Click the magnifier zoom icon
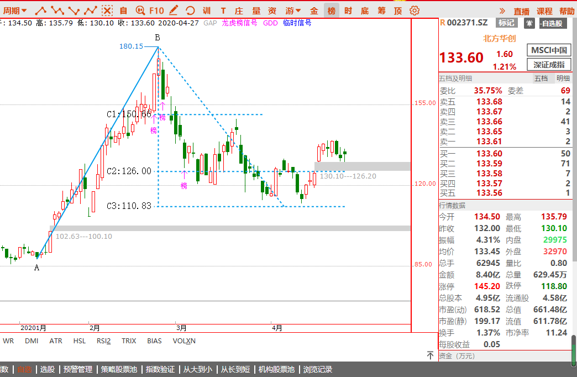577x377 pixels. tap(140, 11)
